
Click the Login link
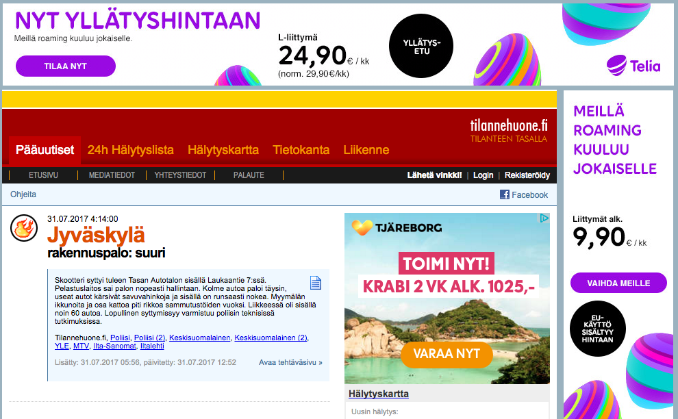pos(483,175)
